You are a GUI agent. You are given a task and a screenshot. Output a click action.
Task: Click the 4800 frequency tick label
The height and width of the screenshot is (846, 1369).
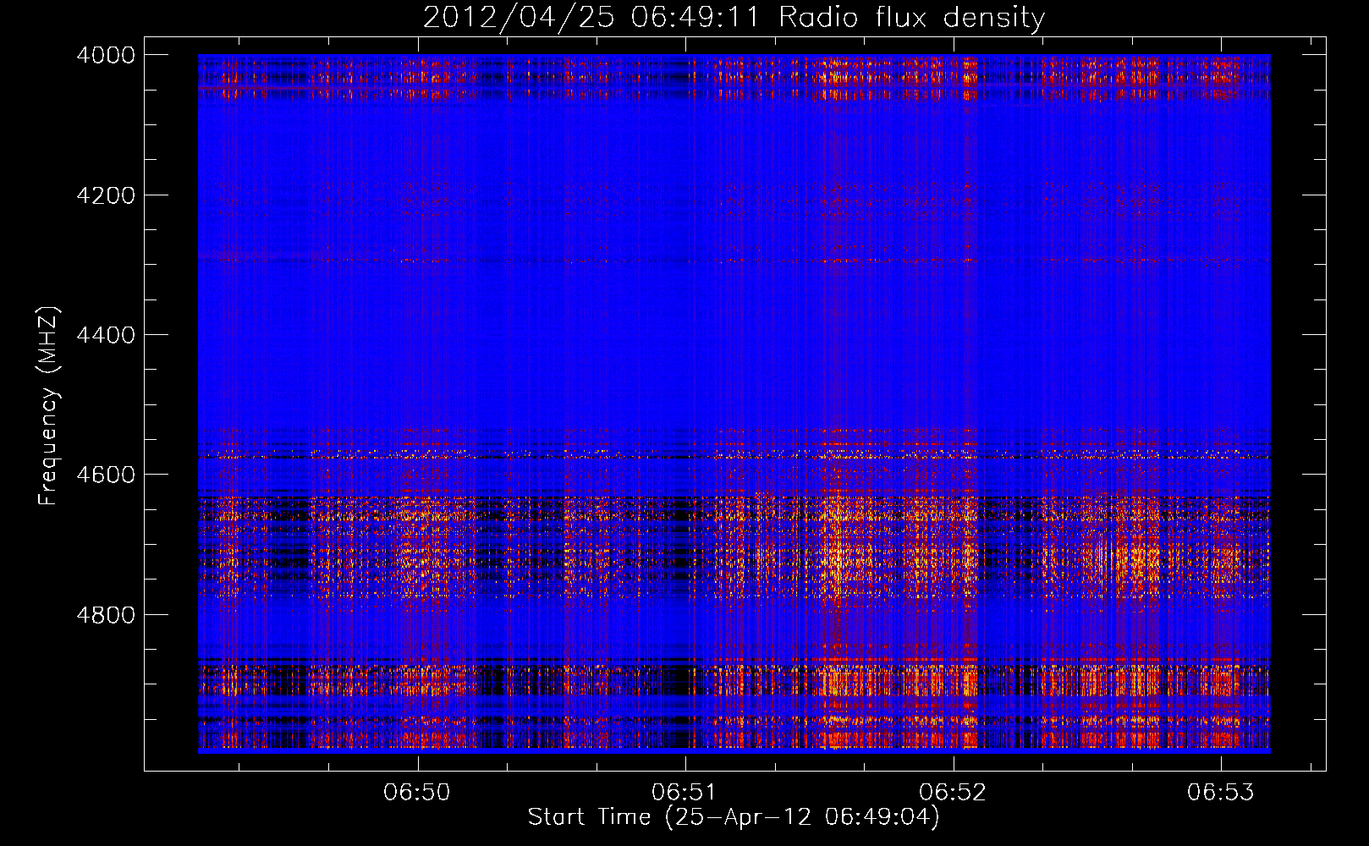(106, 615)
